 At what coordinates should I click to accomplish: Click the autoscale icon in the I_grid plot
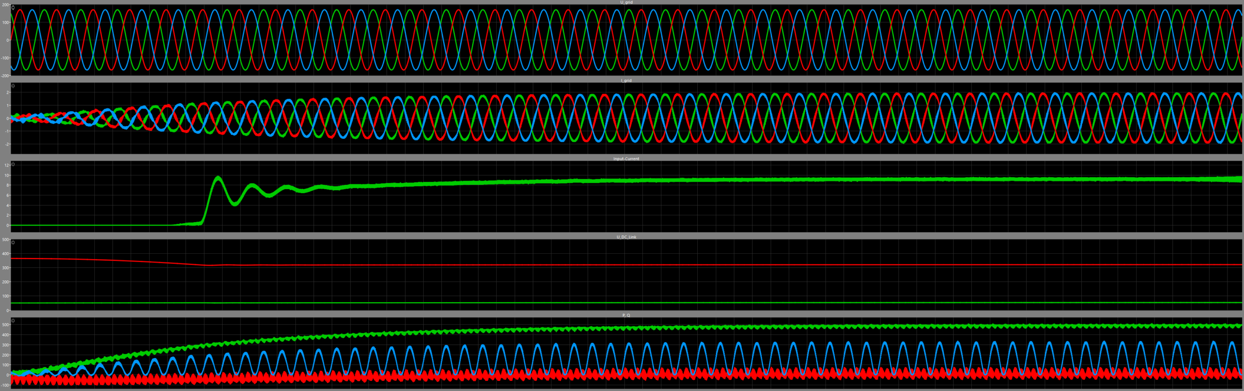pos(13,86)
